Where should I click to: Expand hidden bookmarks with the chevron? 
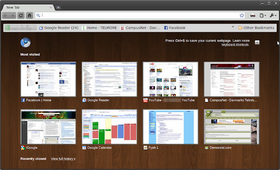coord(233,27)
